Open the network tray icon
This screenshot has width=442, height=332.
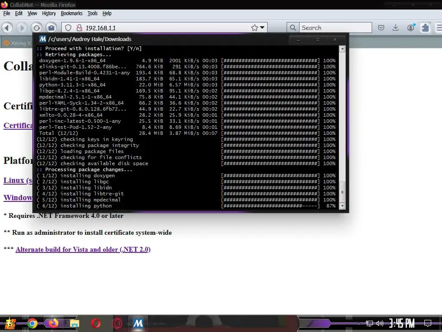point(369,323)
